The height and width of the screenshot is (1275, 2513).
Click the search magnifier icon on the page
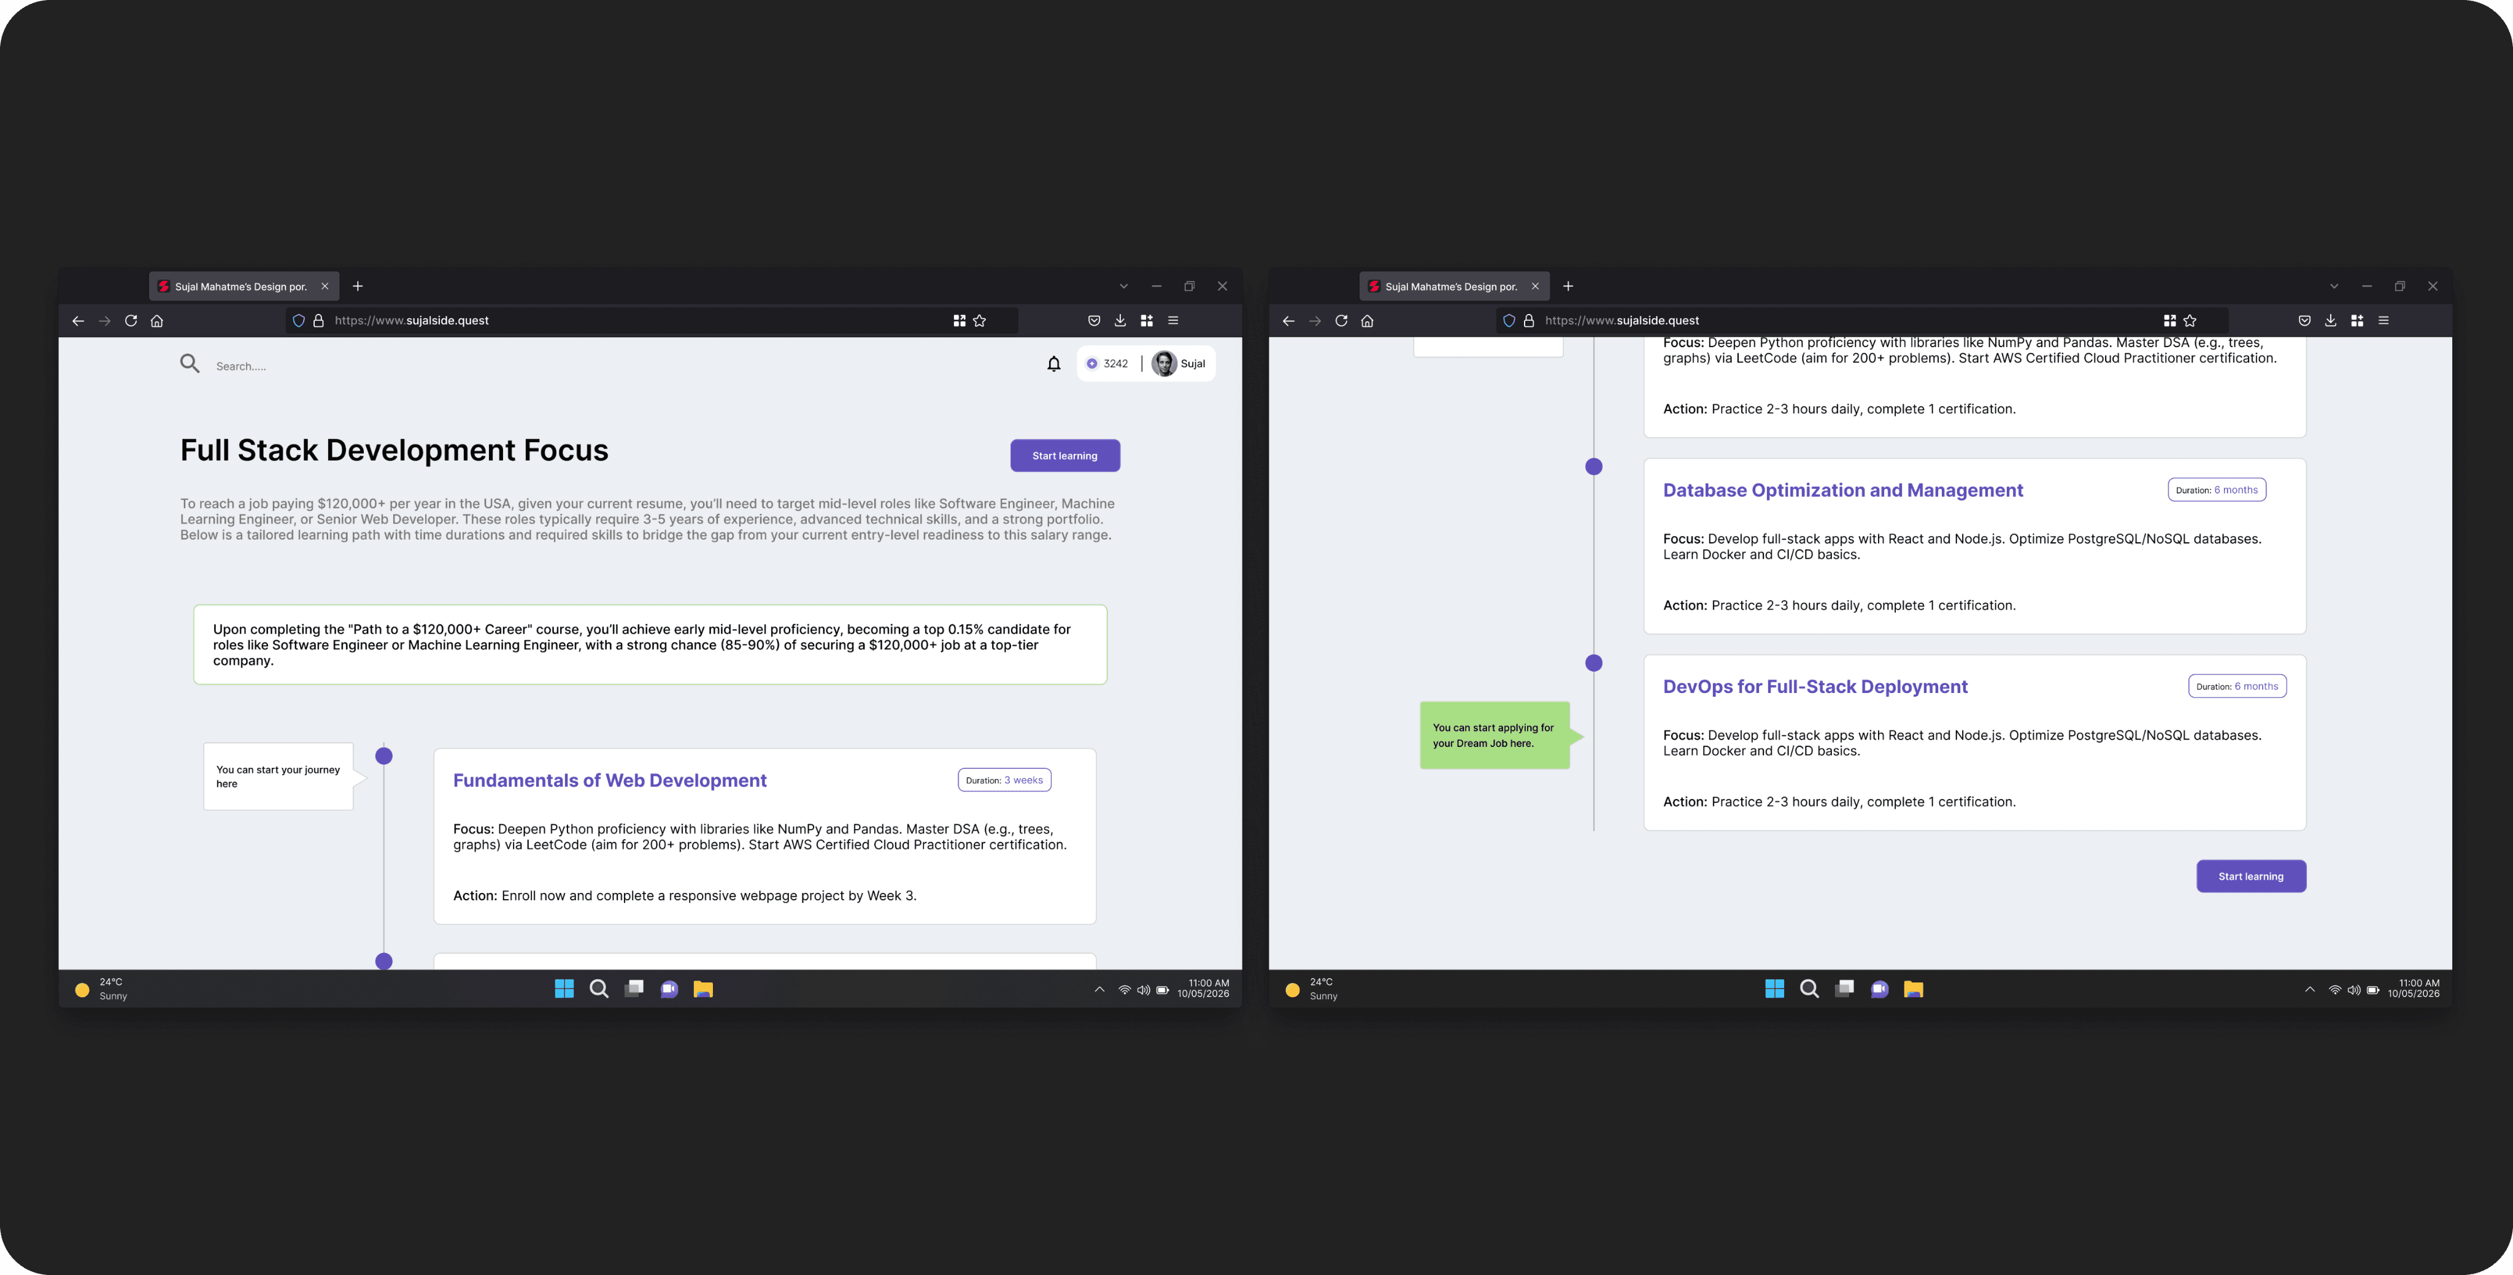[x=189, y=364]
